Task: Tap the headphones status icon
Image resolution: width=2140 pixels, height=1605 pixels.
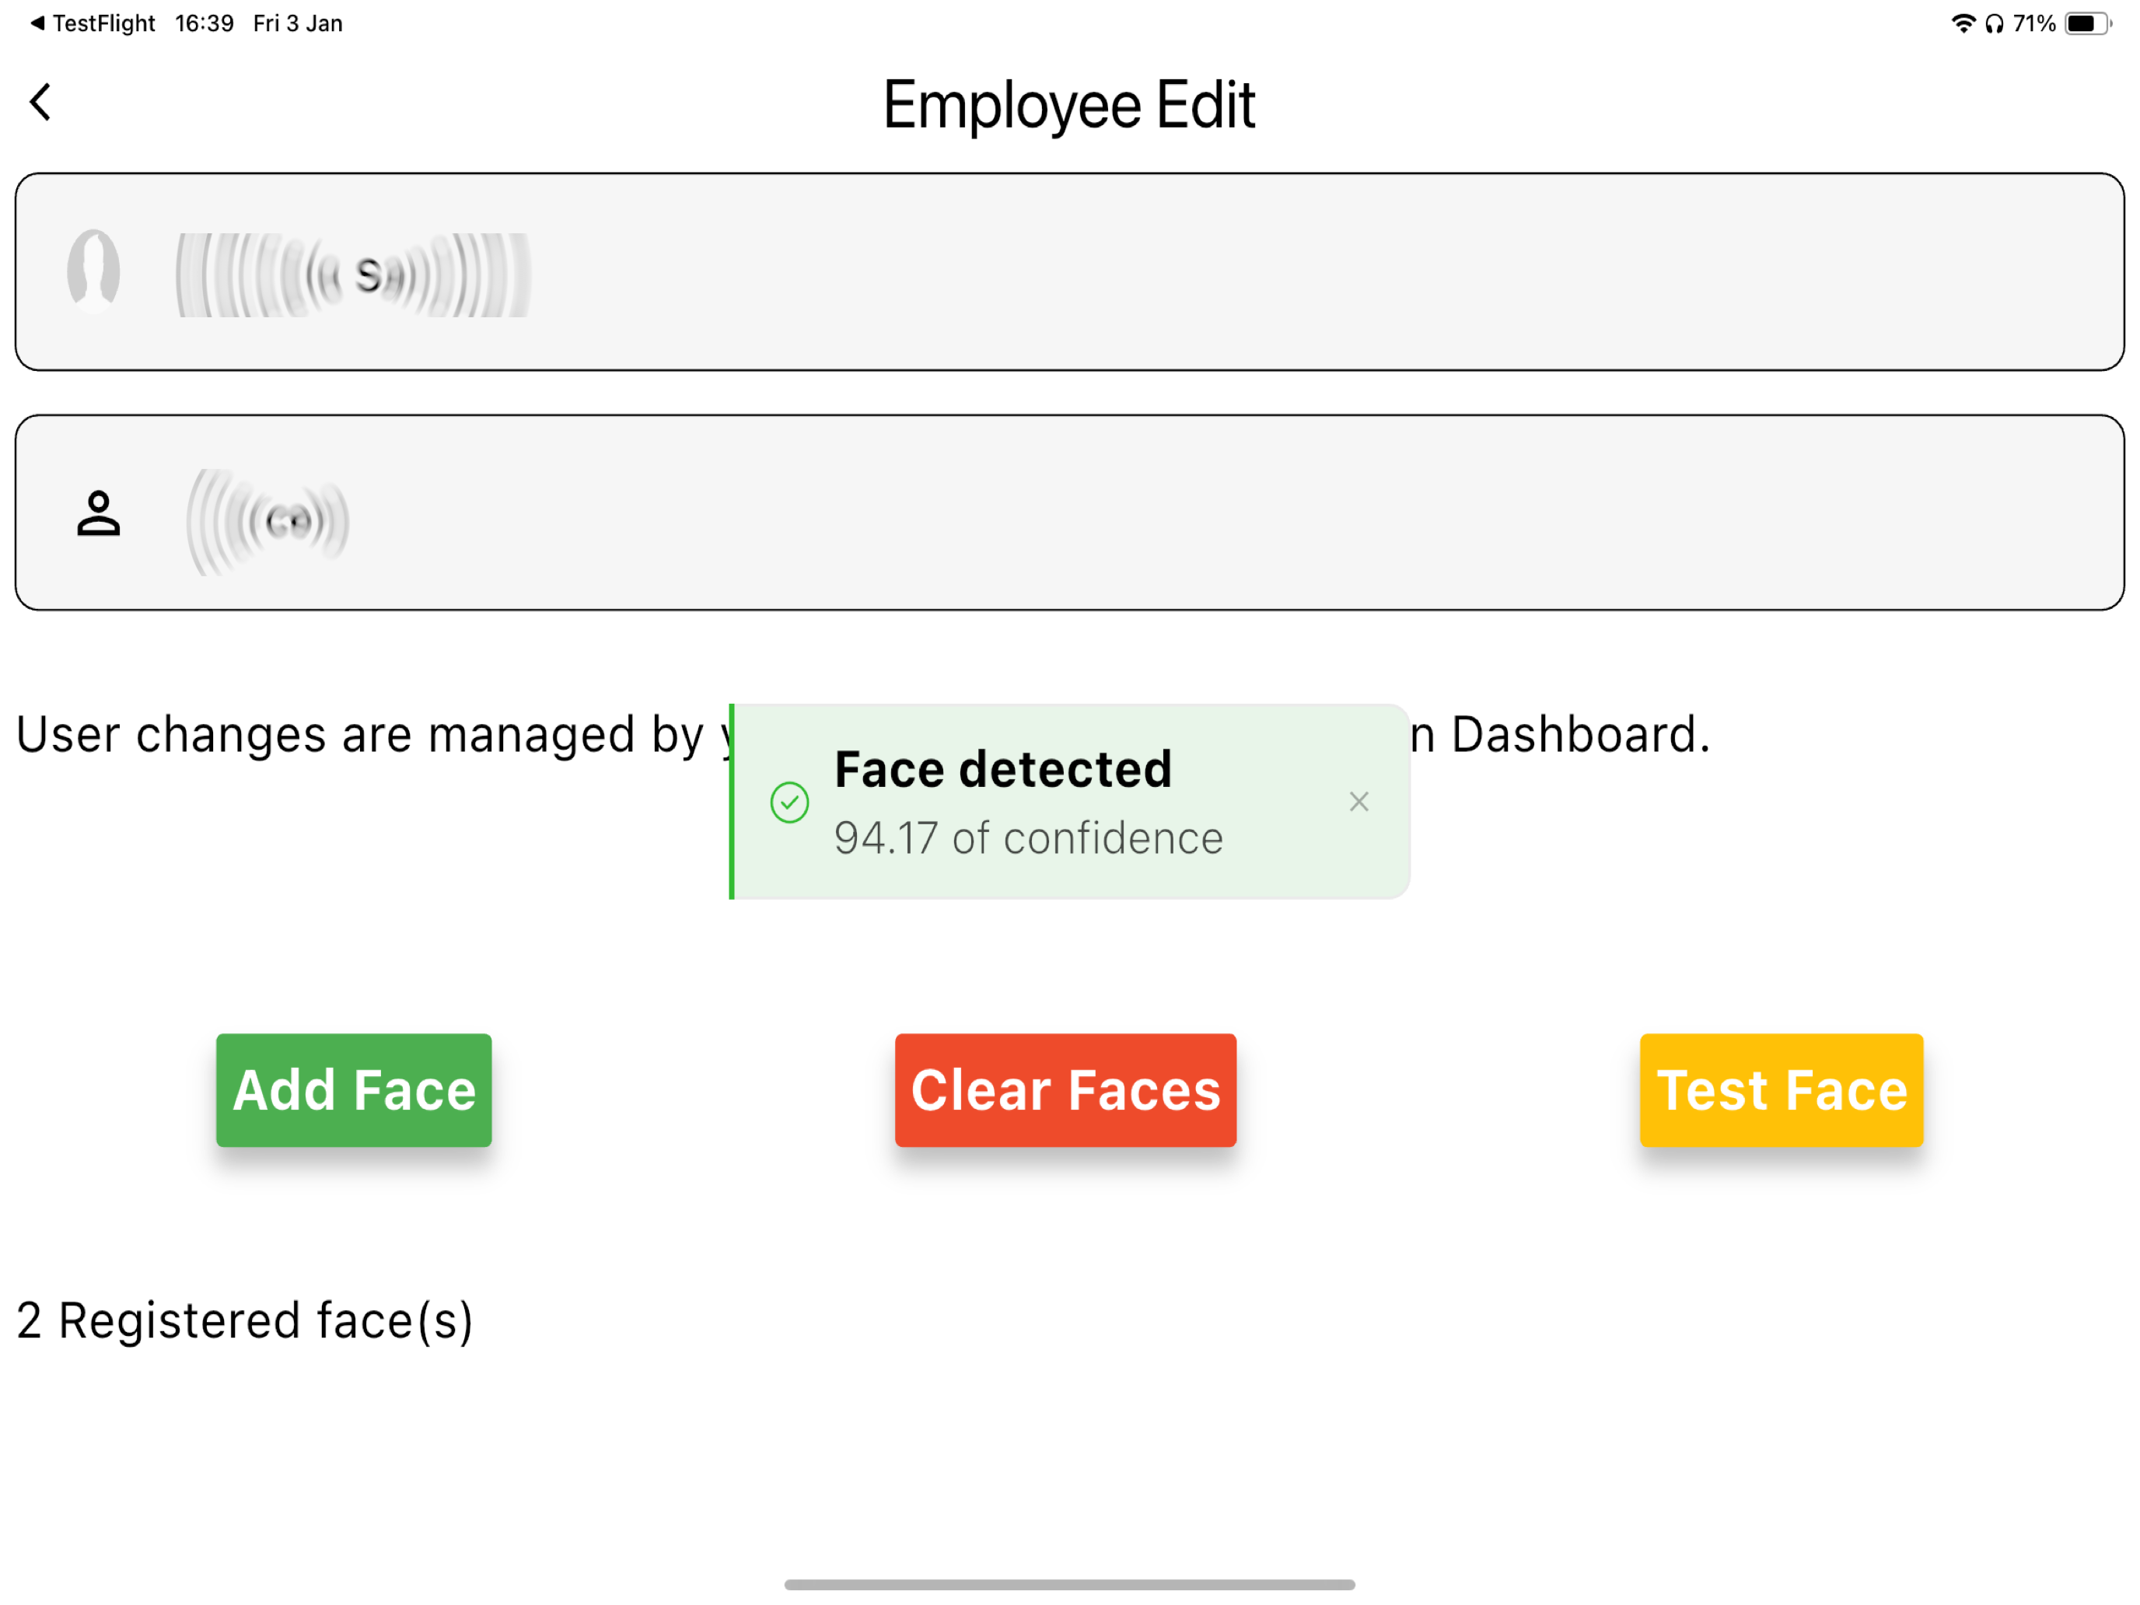Action: tap(1994, 23)
